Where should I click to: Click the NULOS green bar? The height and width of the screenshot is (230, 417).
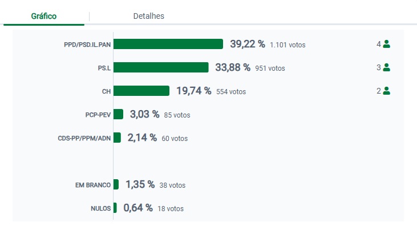[x=115, y=208]
